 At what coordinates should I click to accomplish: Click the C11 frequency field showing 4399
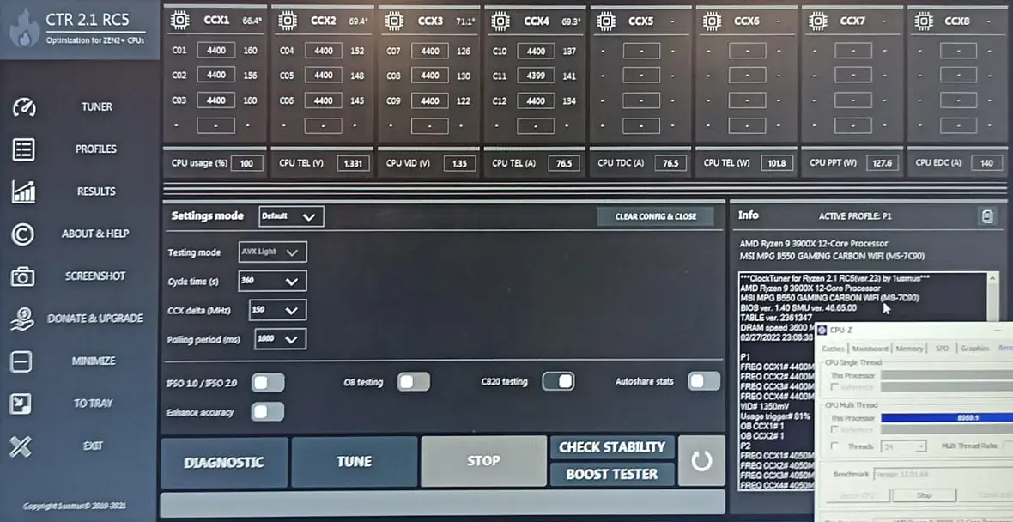point(536,76)
